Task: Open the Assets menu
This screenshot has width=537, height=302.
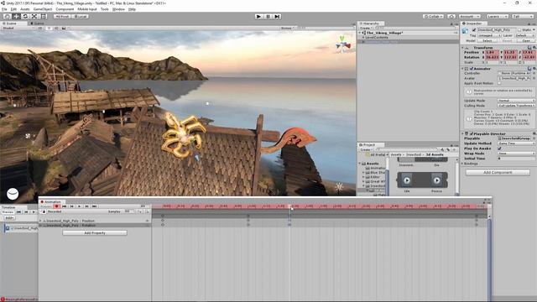Action: [25, 9]
